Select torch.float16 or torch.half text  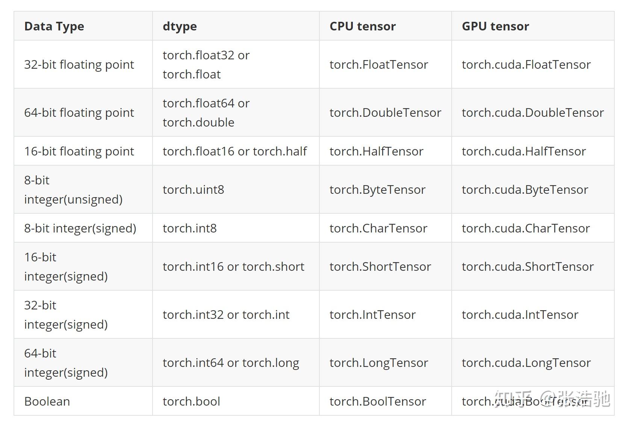(234, 151)
